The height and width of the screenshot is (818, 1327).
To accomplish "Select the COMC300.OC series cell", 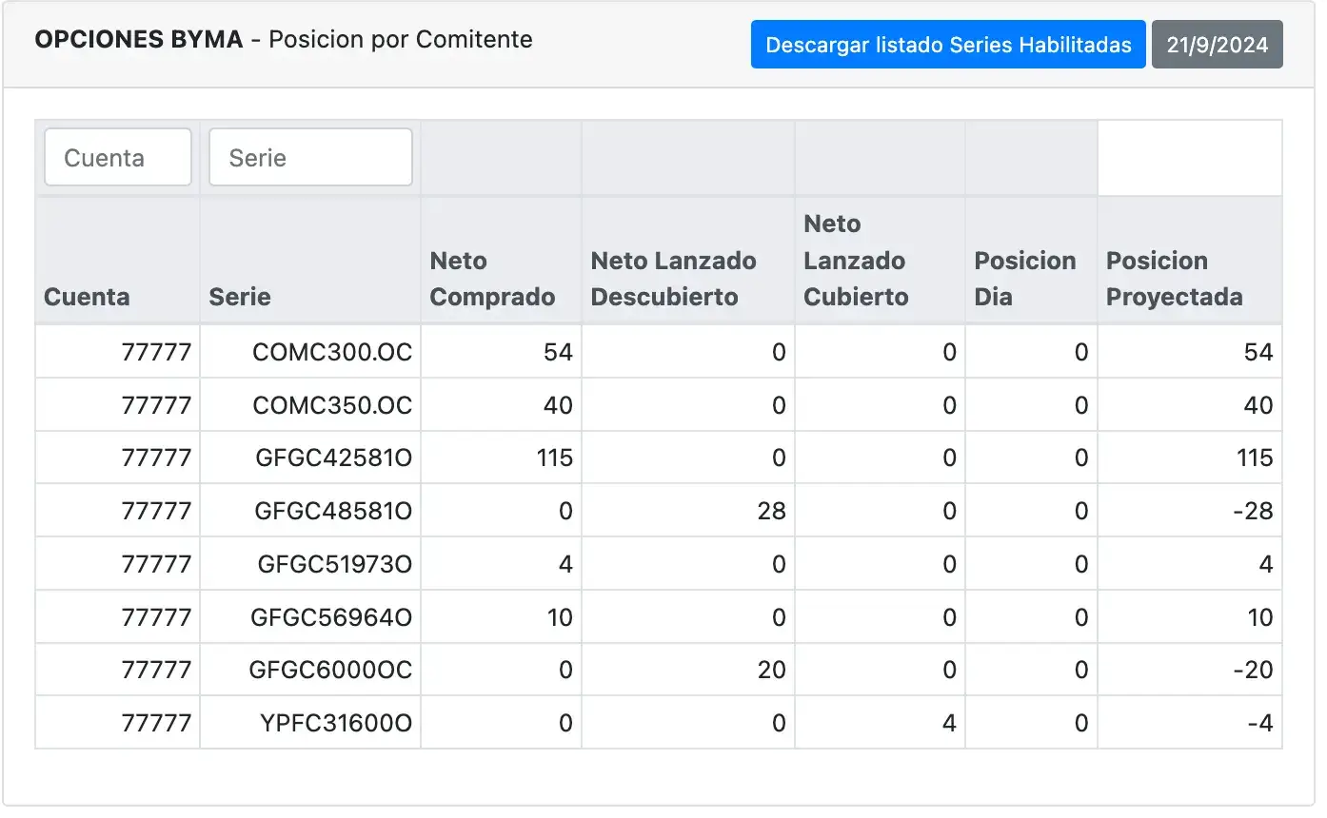I will coord(331,352).
